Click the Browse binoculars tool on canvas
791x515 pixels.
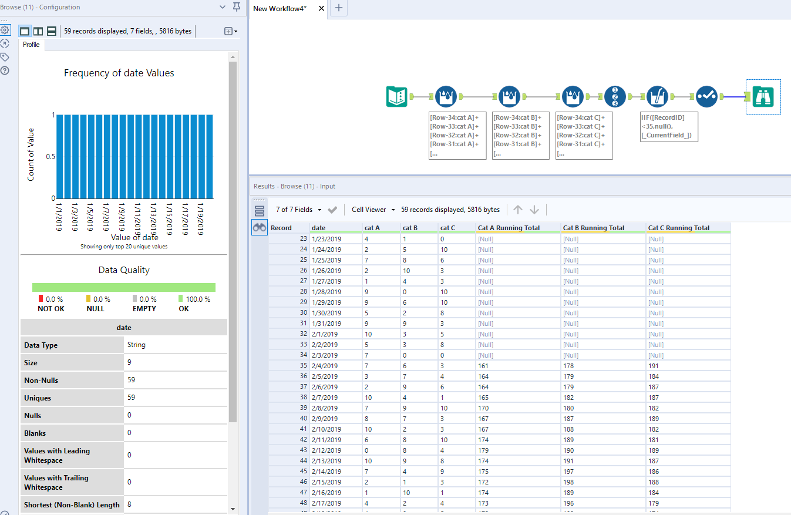[763, 96]
